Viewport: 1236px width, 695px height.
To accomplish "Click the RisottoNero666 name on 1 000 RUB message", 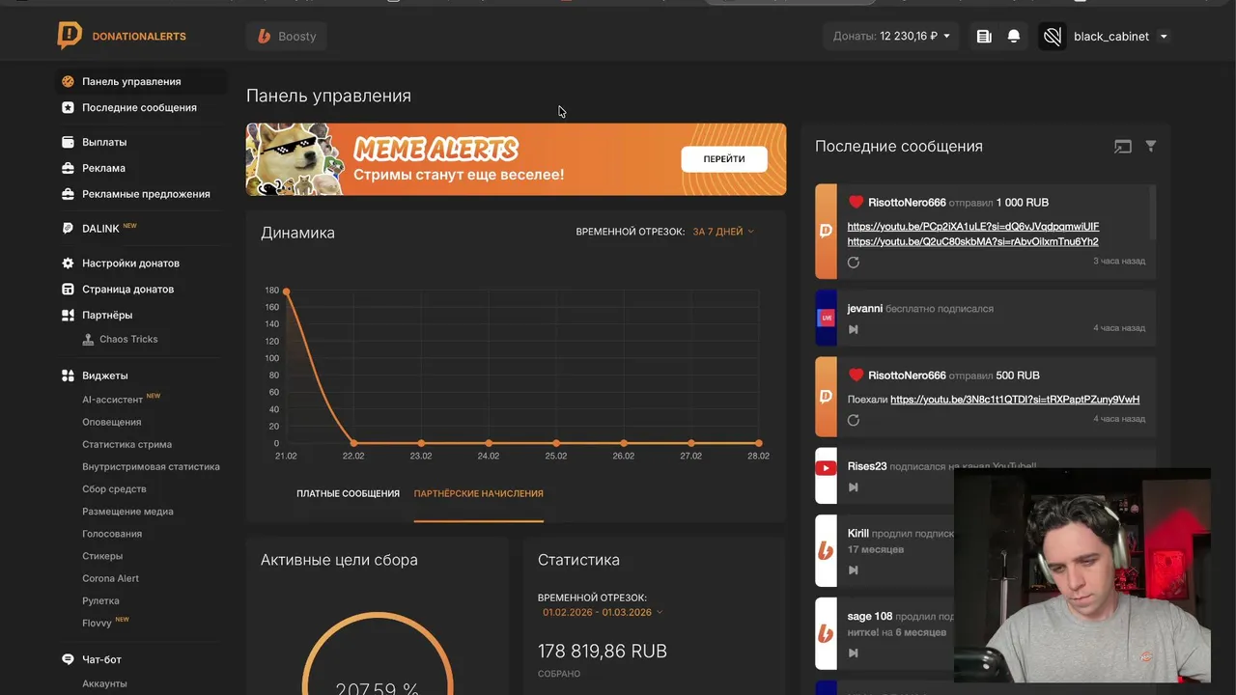I will tap(907, 203).
